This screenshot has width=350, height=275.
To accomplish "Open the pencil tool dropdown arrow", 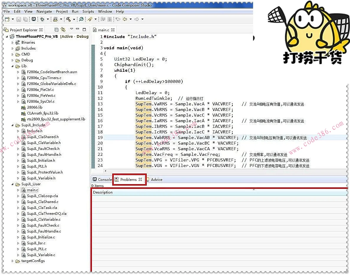I will 95,19.
